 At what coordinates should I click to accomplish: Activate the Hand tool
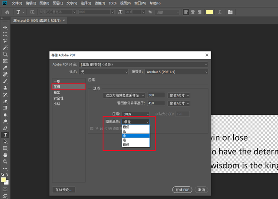tap(5, 155)
